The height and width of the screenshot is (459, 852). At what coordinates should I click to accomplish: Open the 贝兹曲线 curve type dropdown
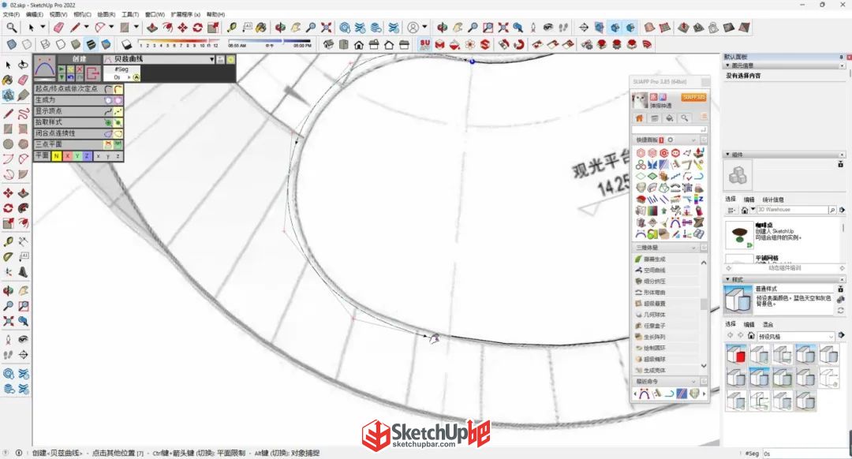[212, 59]
